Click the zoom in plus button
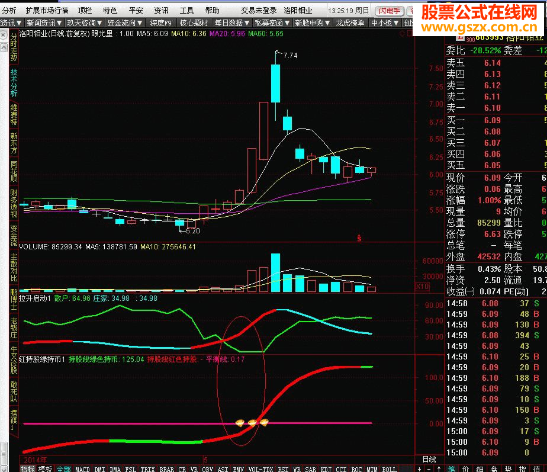Viewport: 547px width, 472px height. tap(419, 469)
